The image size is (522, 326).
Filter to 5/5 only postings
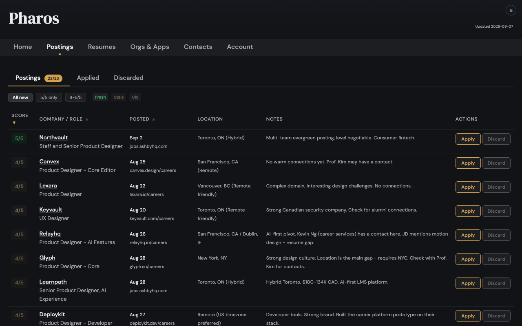click(49, 97)
